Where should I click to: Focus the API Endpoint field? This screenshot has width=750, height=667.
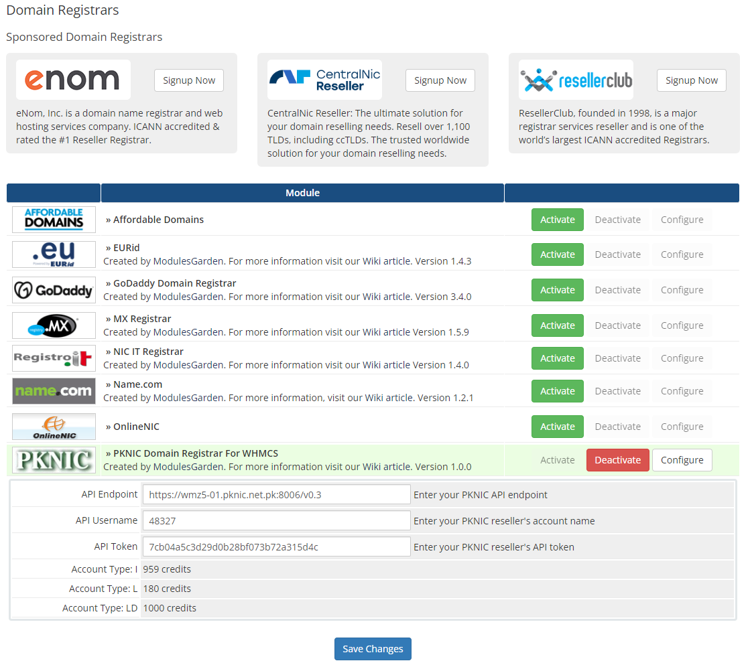[x=276, y=494]
